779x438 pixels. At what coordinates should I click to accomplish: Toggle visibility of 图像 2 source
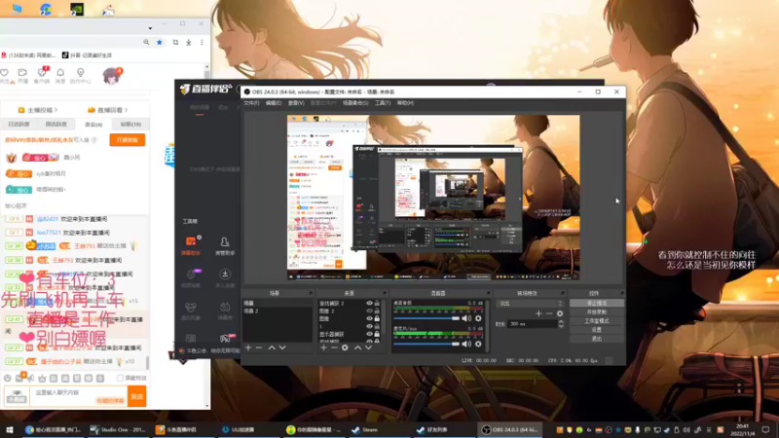click(x=369, y=310)
